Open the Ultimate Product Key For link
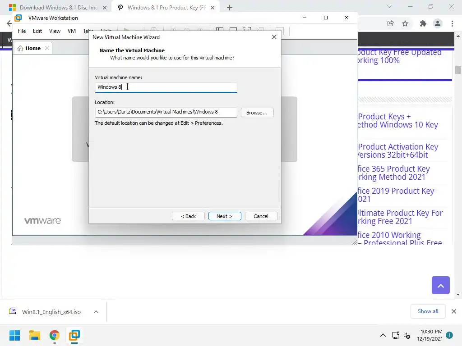 pyautogui.click(x=400, y=217)
